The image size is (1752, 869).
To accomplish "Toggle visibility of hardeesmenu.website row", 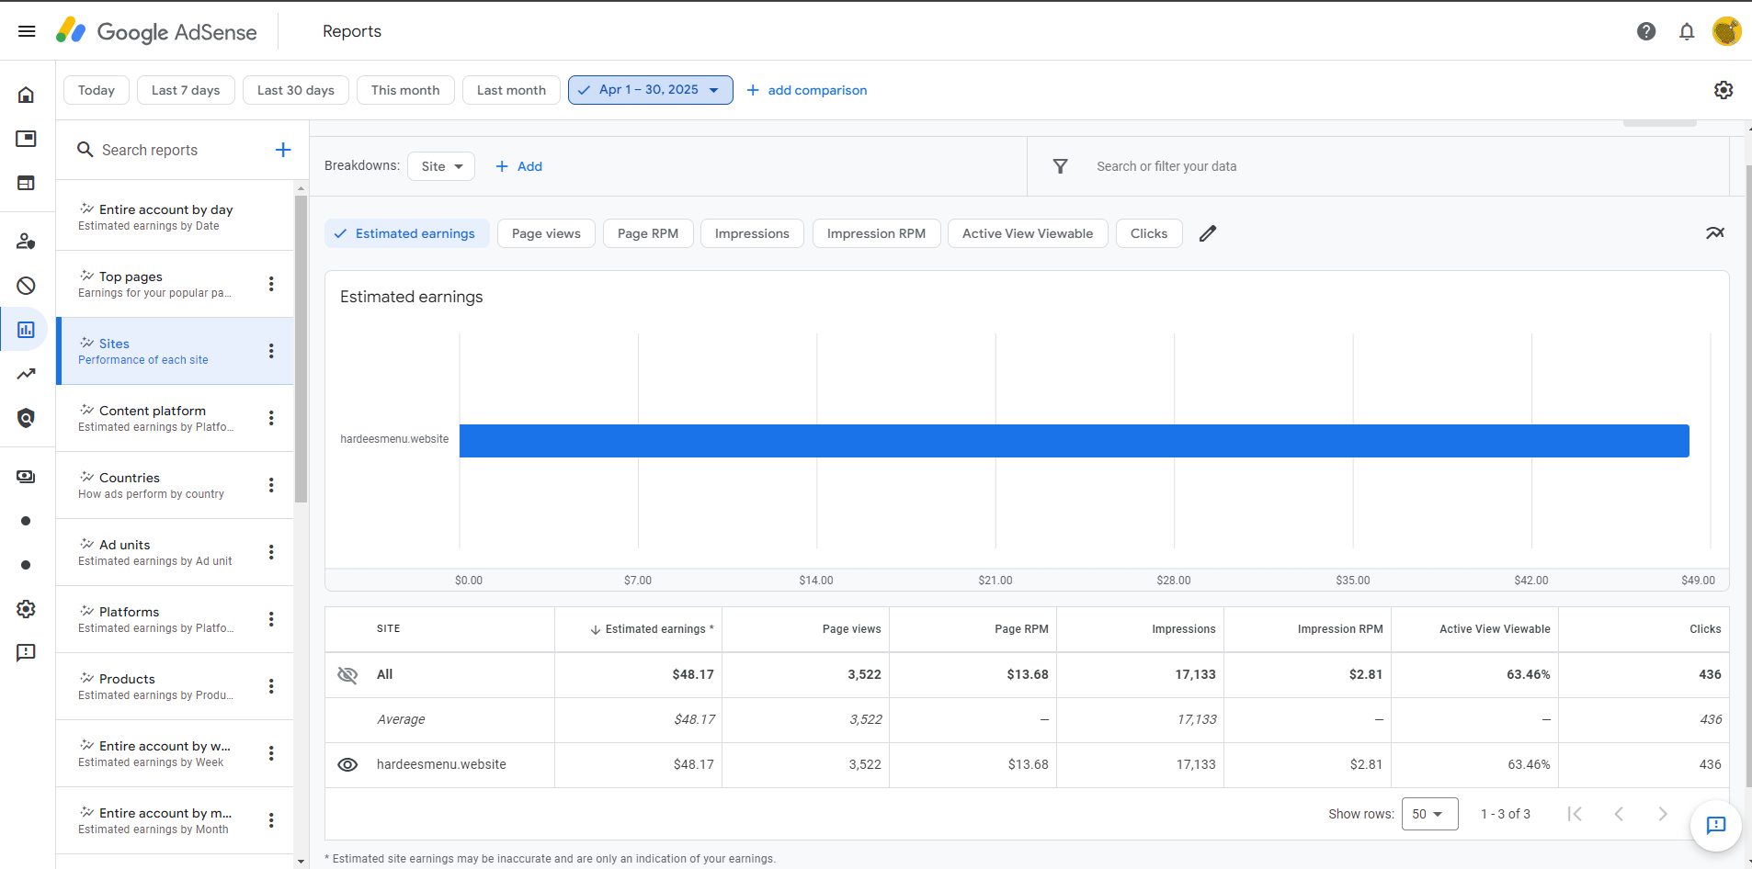I will tap(347, 765).
